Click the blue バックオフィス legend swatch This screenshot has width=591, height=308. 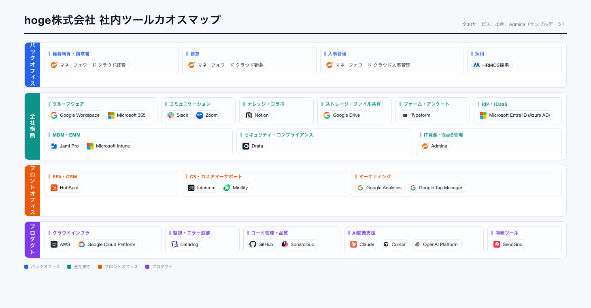[x=26, y=267]
